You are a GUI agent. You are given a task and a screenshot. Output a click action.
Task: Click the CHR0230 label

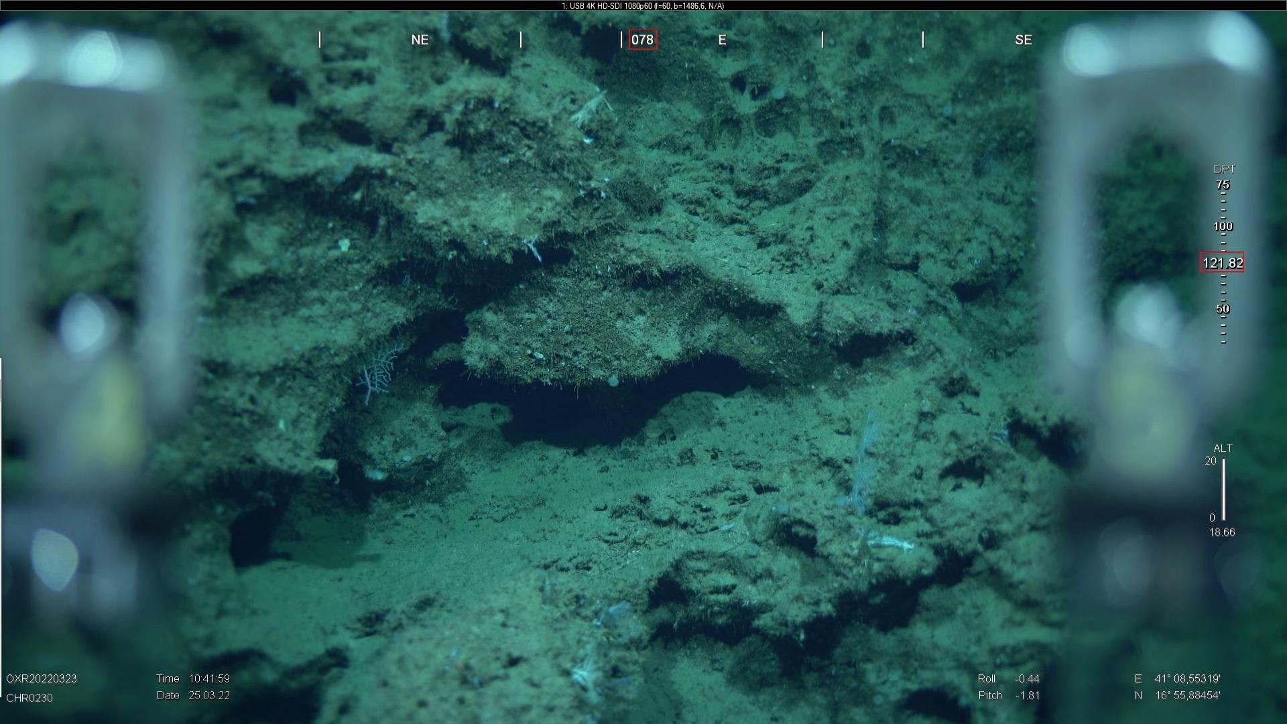pos(29,698)
